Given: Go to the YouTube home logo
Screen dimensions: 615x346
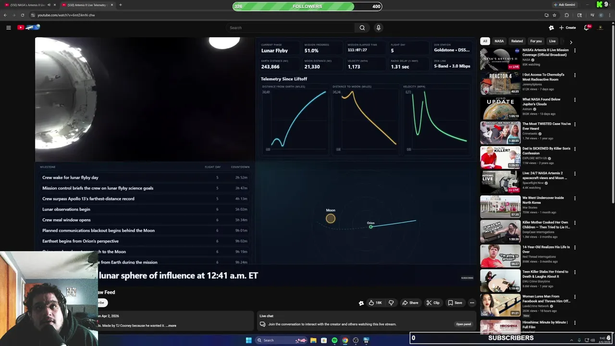Looking at the screenshot, I should click(x=28, y=27).
